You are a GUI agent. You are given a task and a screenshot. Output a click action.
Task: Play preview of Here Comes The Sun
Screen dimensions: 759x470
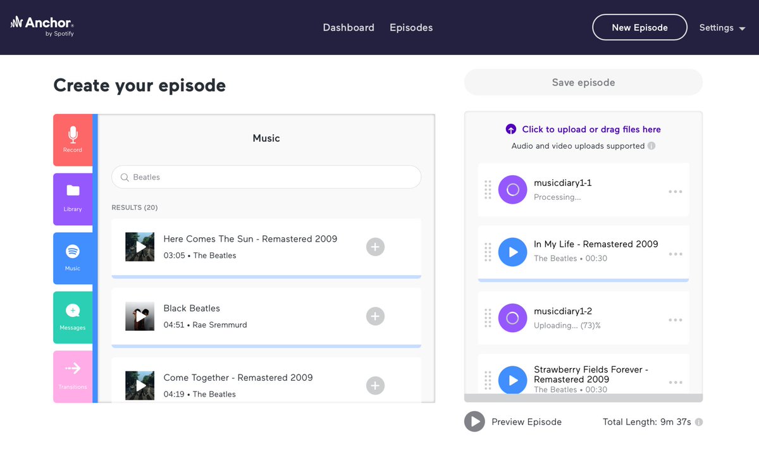140,247
